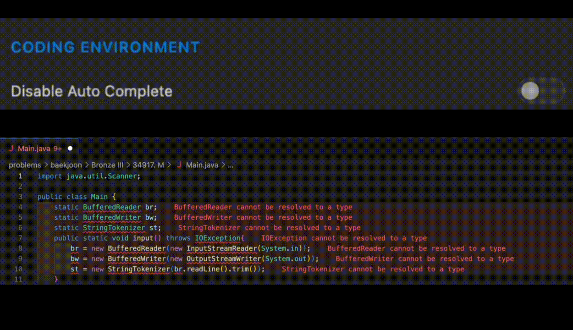Select the Main.java editor tab
This screenshot has height=330, width=573.
coord(39,148)
